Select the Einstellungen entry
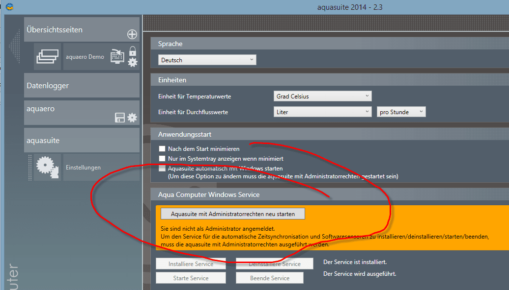509x290 pixels. pos(101,168)
